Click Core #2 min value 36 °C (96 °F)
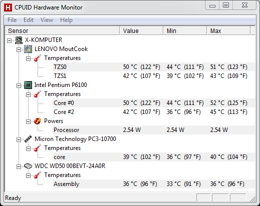This screenshot has width=260, height=206. pos(184,112)
